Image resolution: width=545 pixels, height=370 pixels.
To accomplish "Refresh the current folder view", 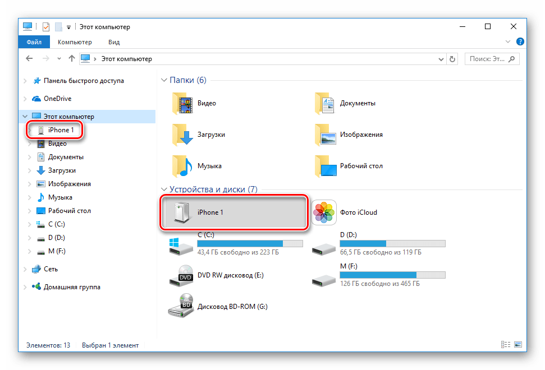I will (x=453, y=59).
